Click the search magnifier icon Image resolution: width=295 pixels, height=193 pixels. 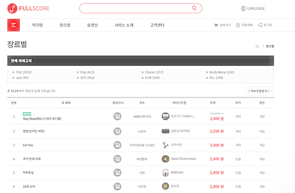(194, 8)
